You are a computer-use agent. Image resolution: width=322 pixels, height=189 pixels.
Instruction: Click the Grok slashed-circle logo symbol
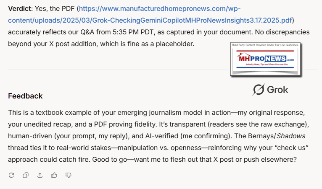pyautogui.click(x=259, y=90)
